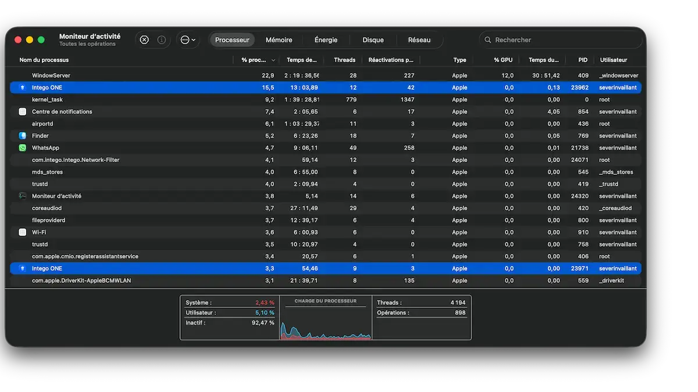Open the Disque tab
The image size is (698, 392).
tap(373, 40)
